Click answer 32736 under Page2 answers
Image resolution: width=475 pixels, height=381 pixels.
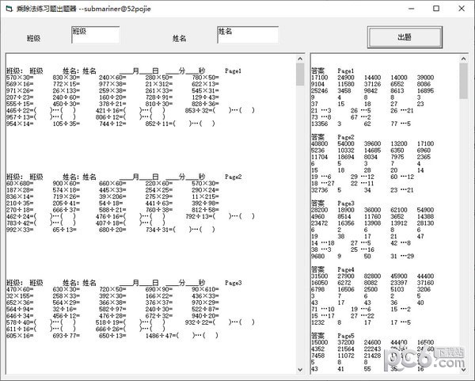[320, 190]
